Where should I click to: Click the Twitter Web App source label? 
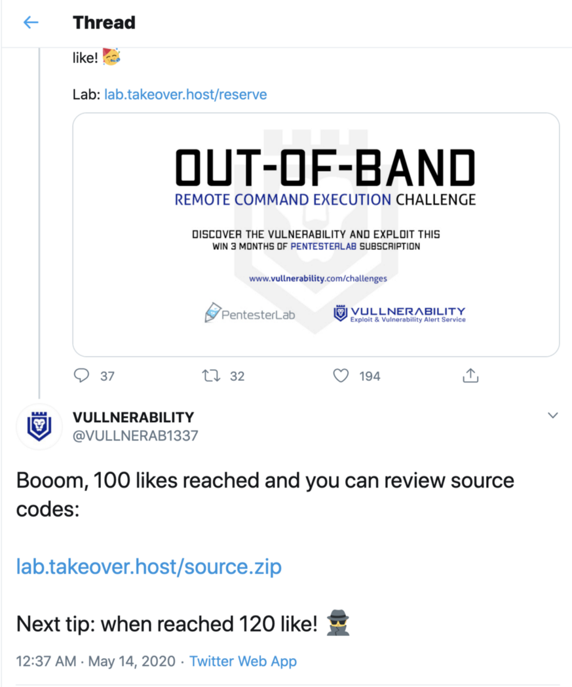coord(243,661)
